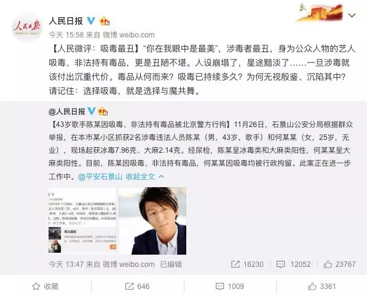Image resolution: width=367 pixels, height=297 pixels.
Task: Click the blue verified V badge in header
Action: (x=91, y=21)
